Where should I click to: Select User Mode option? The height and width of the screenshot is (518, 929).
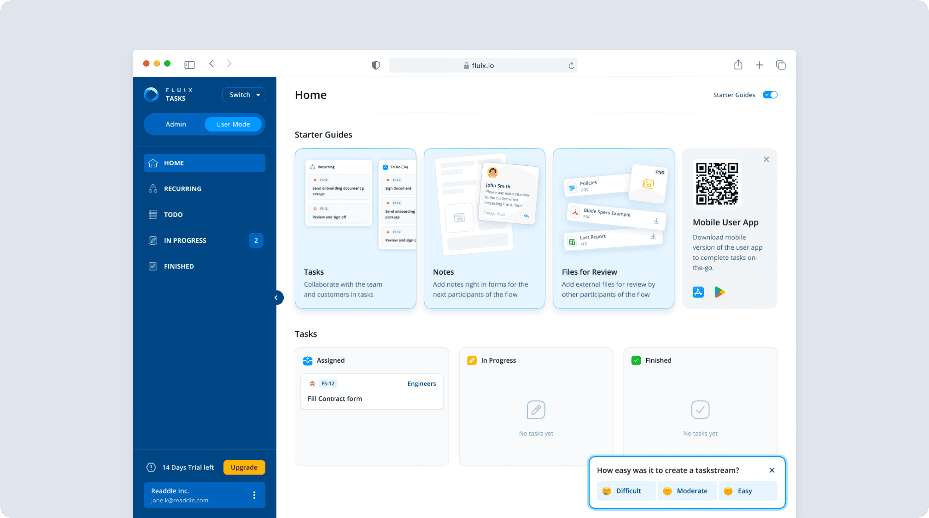click(x=233, y=124)
